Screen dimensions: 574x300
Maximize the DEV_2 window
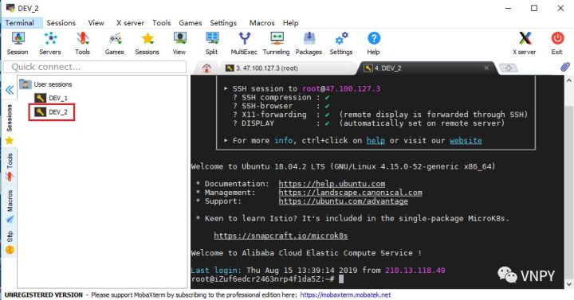tap(534, 8)
